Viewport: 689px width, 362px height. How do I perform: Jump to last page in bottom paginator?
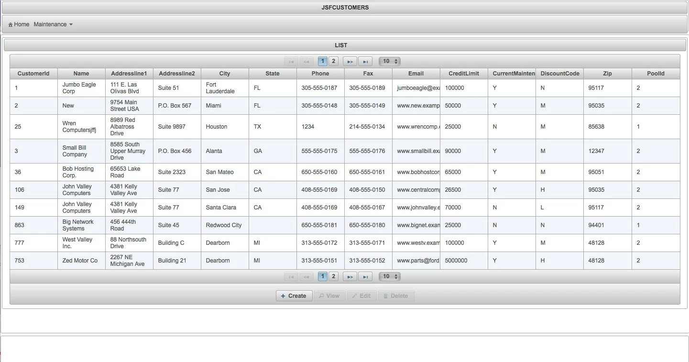tap(365, 276)
